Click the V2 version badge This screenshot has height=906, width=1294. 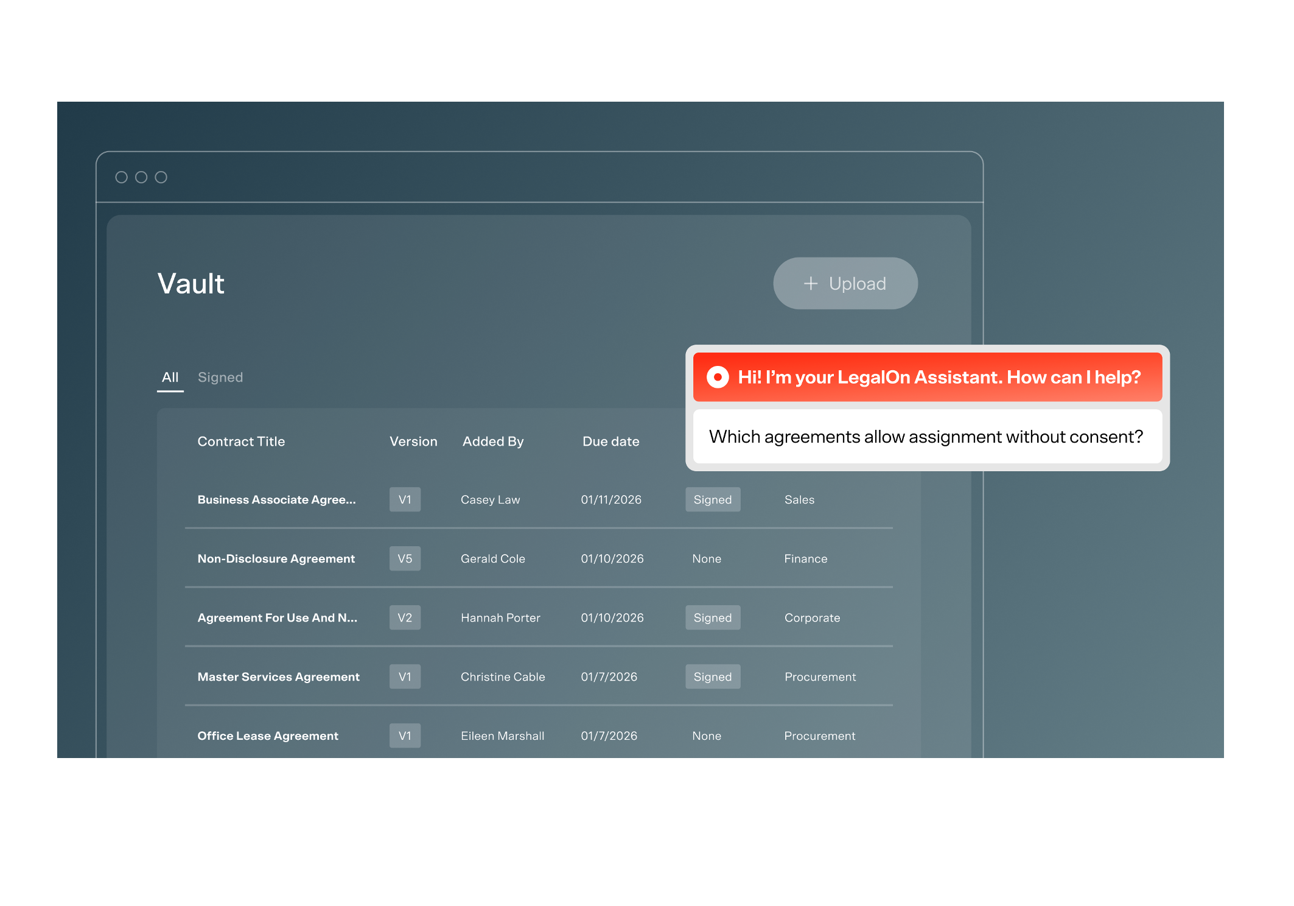(x=405, y=617)
